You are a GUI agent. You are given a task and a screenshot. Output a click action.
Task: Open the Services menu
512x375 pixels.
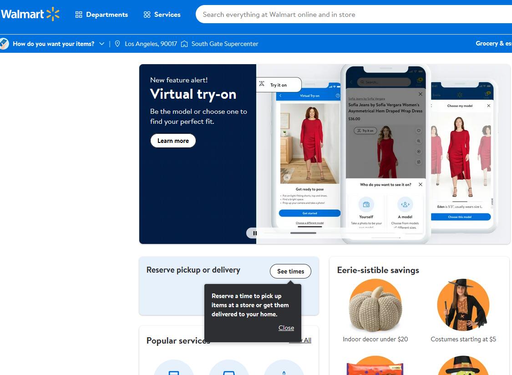(162, 15)
